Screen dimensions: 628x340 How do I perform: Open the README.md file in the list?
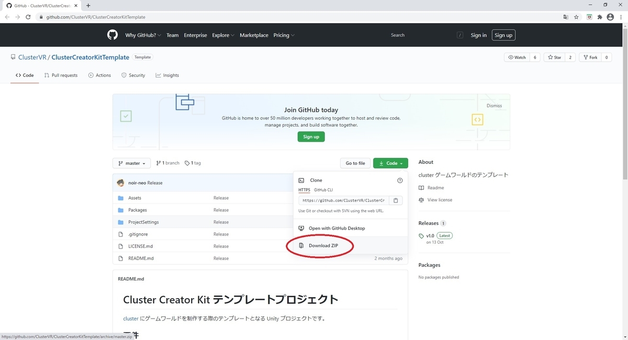tap(141, 258)
